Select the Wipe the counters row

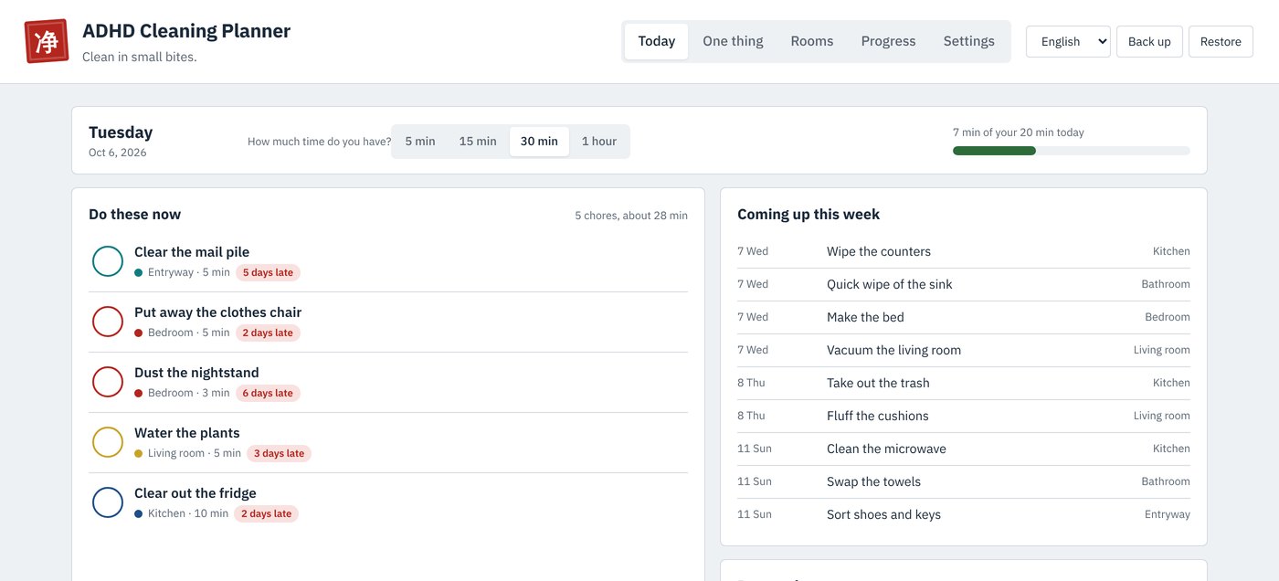pyautogui.click(x=964, y=251)
